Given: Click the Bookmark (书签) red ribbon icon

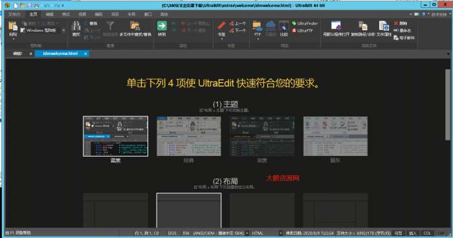Looking at the screenshot, I should [221, 26].
